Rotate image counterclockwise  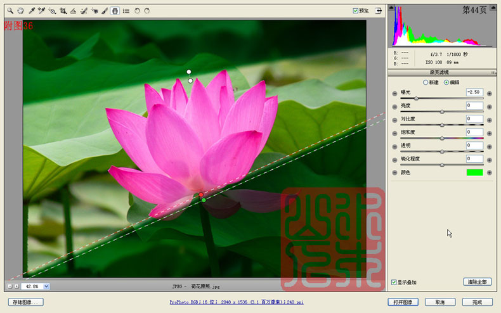[137, 11]
